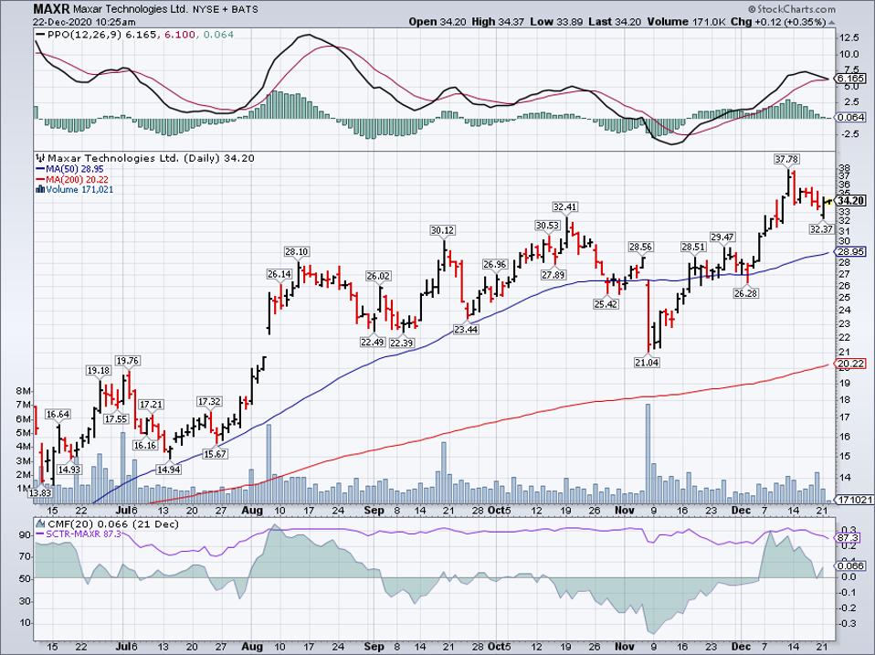This screenshot has width=875, height=655.
Task: Click the 28.10 August high label
Action: (296, 252)
